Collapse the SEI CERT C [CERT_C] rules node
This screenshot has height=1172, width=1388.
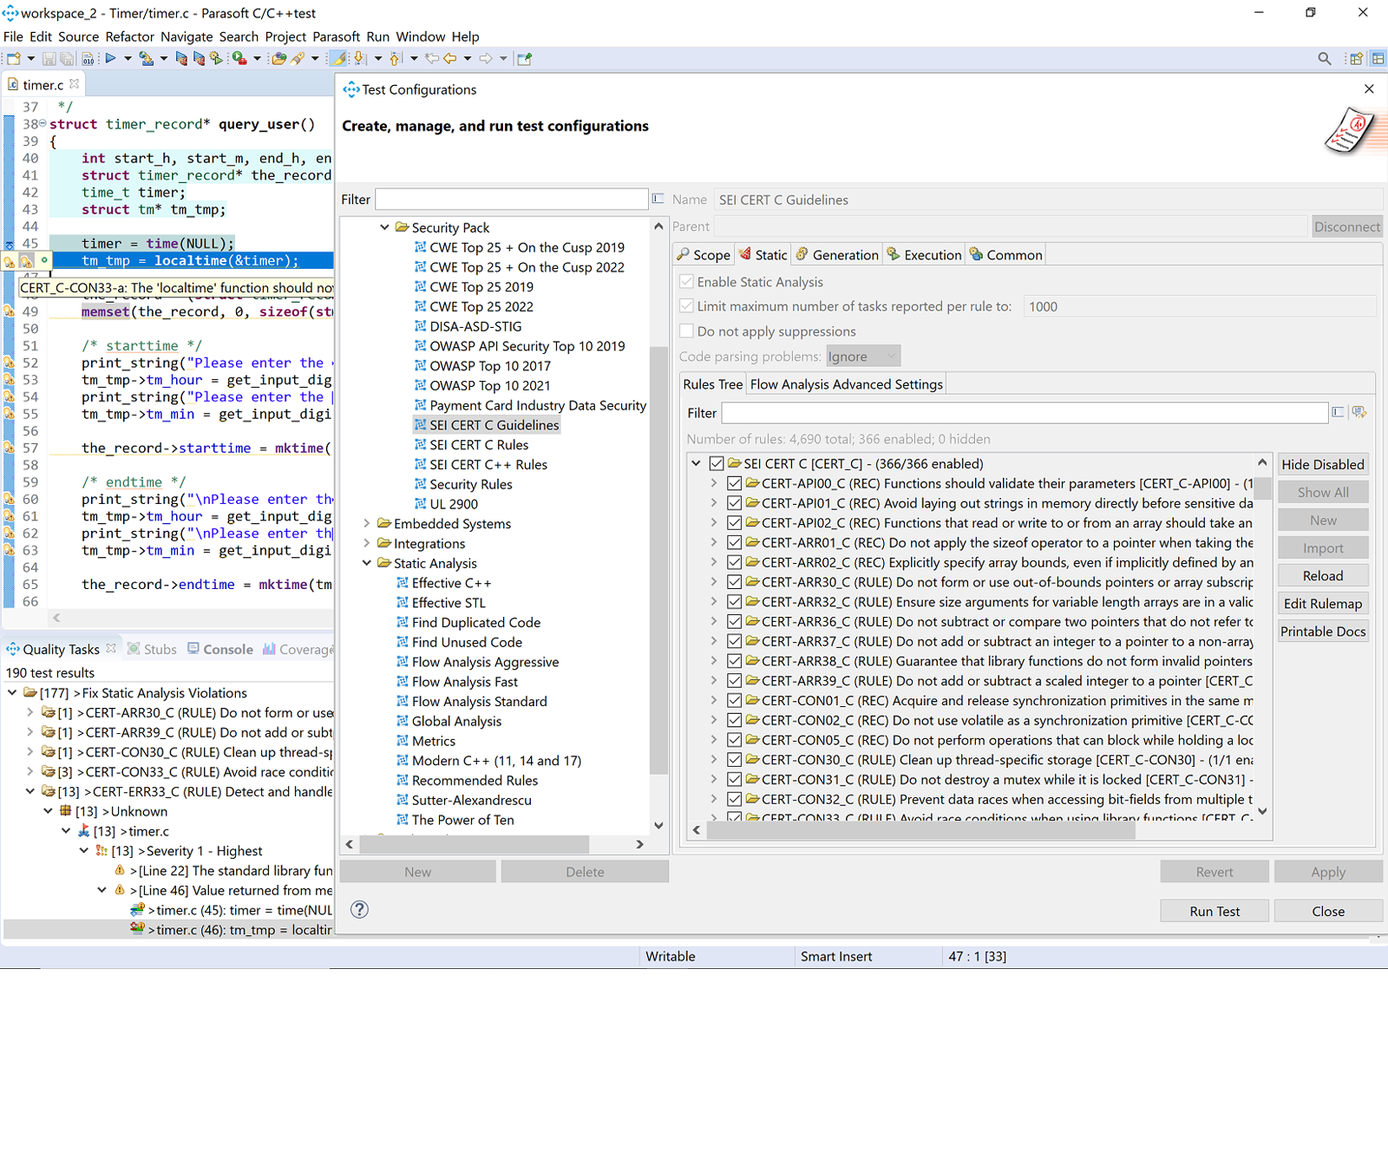pyautogui.click(x=696, y=463)
